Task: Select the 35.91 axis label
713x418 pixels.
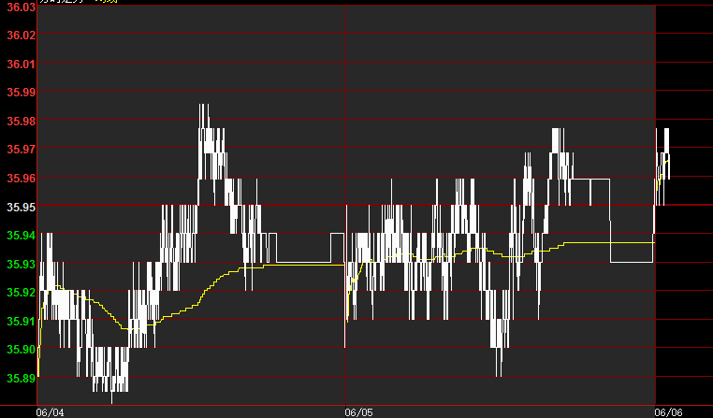Action: 20,322
